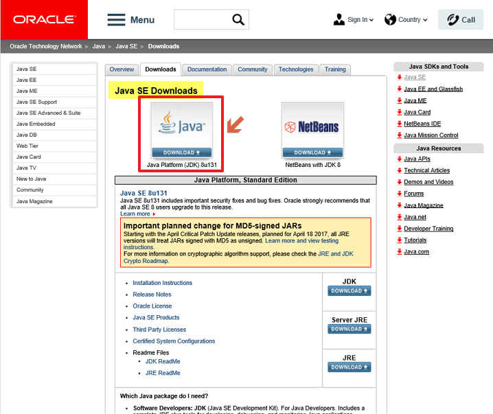Image resolution: width=493 pixels, height=414 pixels.
Task: Open the Third Party Licenses link
Action: [159, 330]
